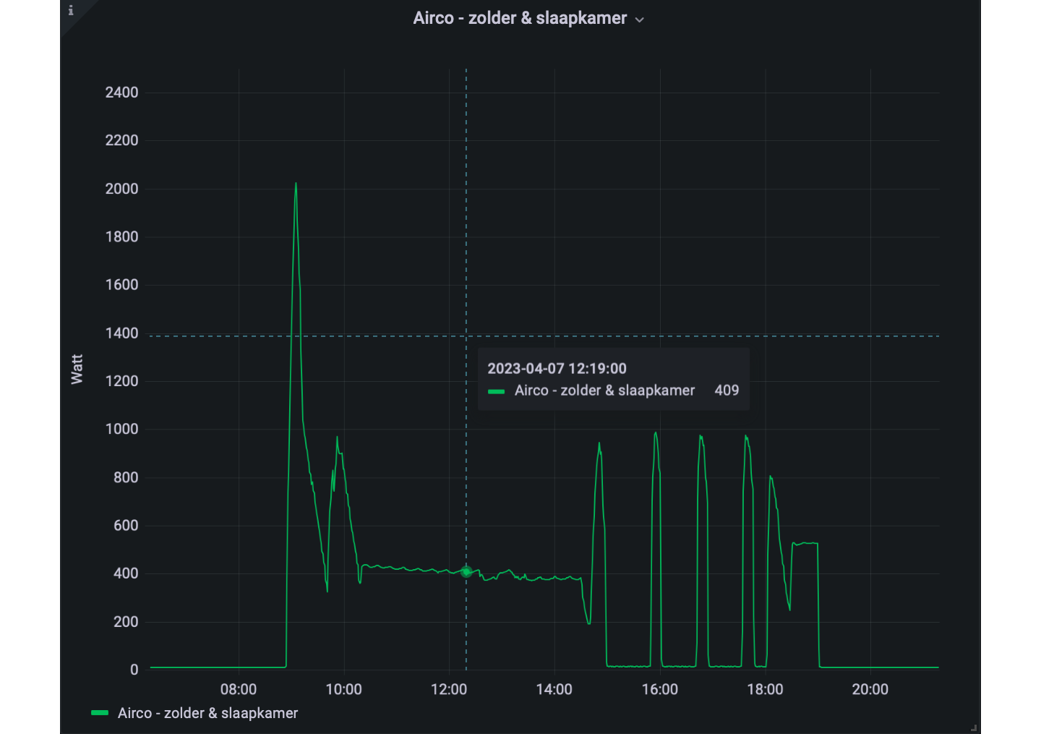This screenshot has width=1041, height=734.
Task: Click the 14:00 x-axis label
Action: tap(554, 689)
